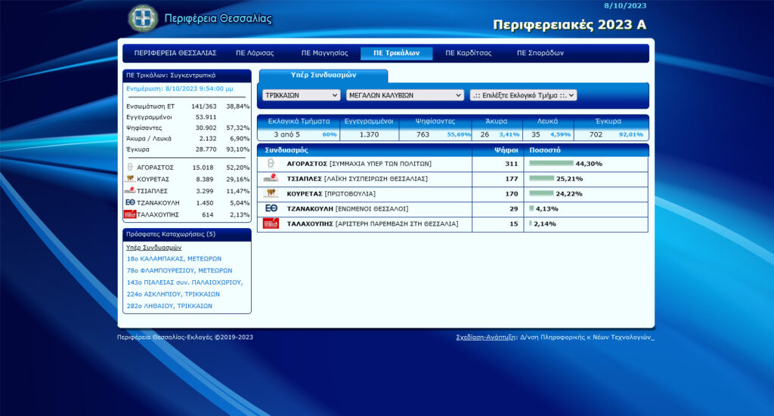
Task: Click the Εγγεγραμμένοι 1.370 value
Action: tap(369, 134)
